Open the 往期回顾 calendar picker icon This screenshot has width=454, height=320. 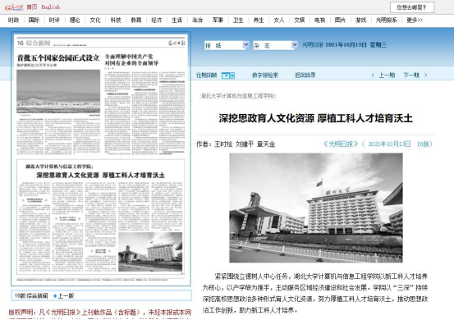[x=228, y=75]
